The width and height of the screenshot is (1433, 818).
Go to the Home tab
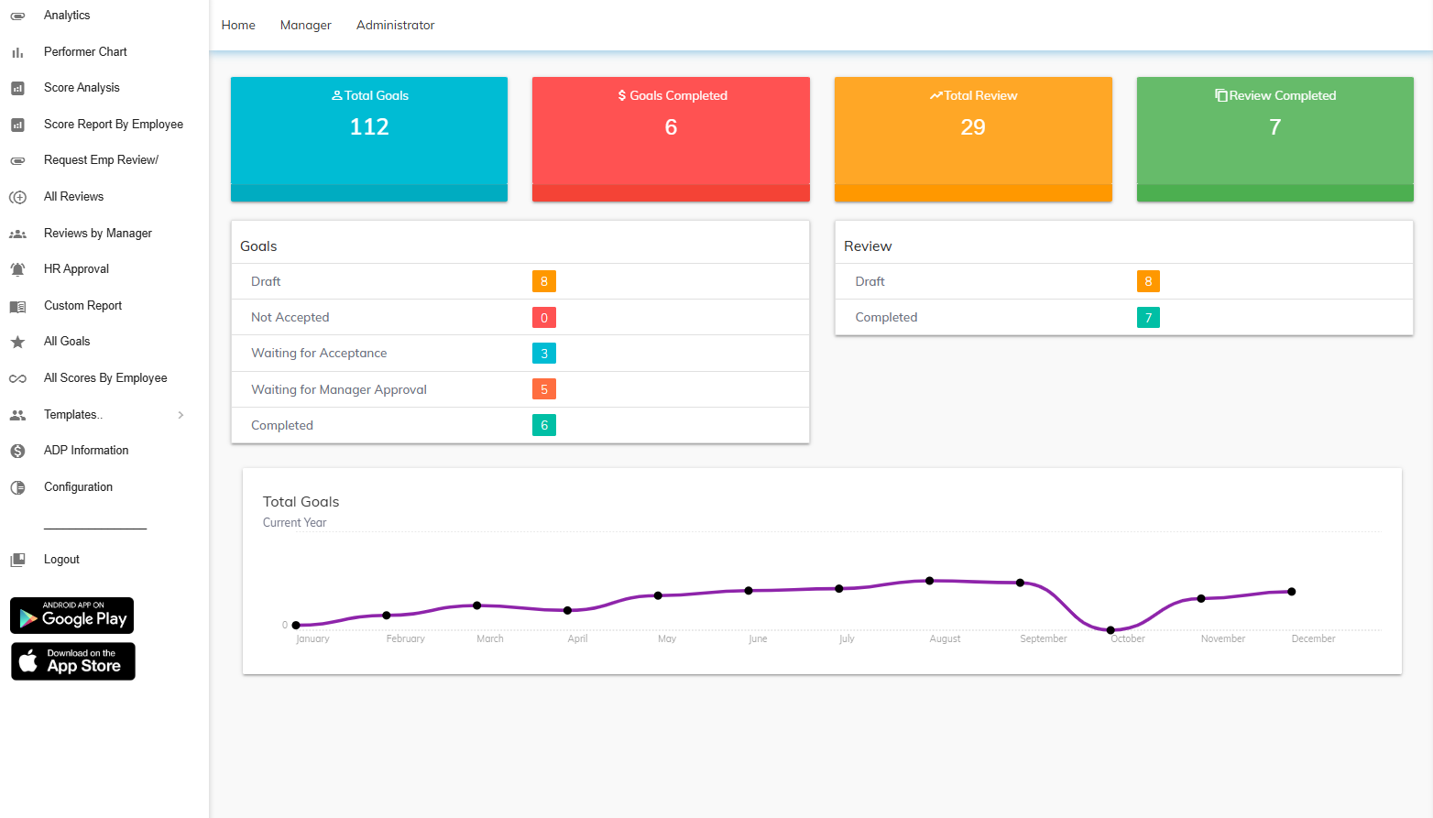(x=238, y=25)
